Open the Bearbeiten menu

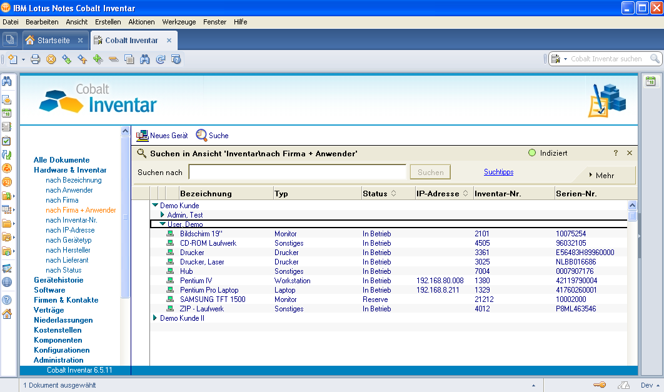point(42,22)
